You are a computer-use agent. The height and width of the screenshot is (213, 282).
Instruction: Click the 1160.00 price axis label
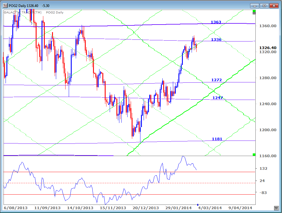coord(268,156)
